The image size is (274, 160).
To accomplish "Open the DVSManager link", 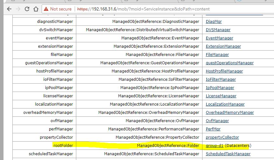I will tap(218, 30).
